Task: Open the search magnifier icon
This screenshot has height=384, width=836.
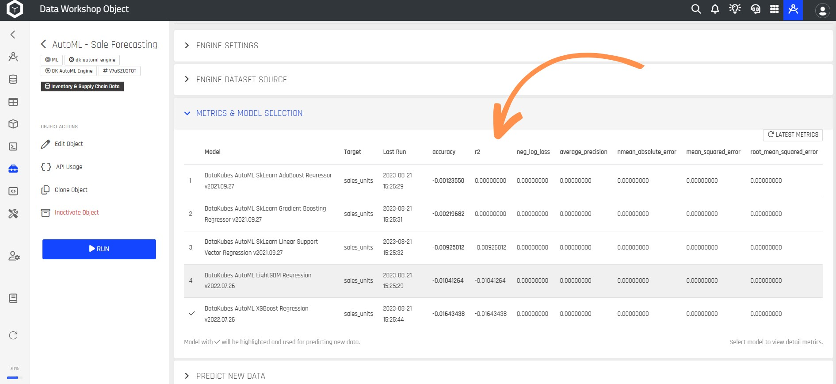Action: (x=696, y=9)
